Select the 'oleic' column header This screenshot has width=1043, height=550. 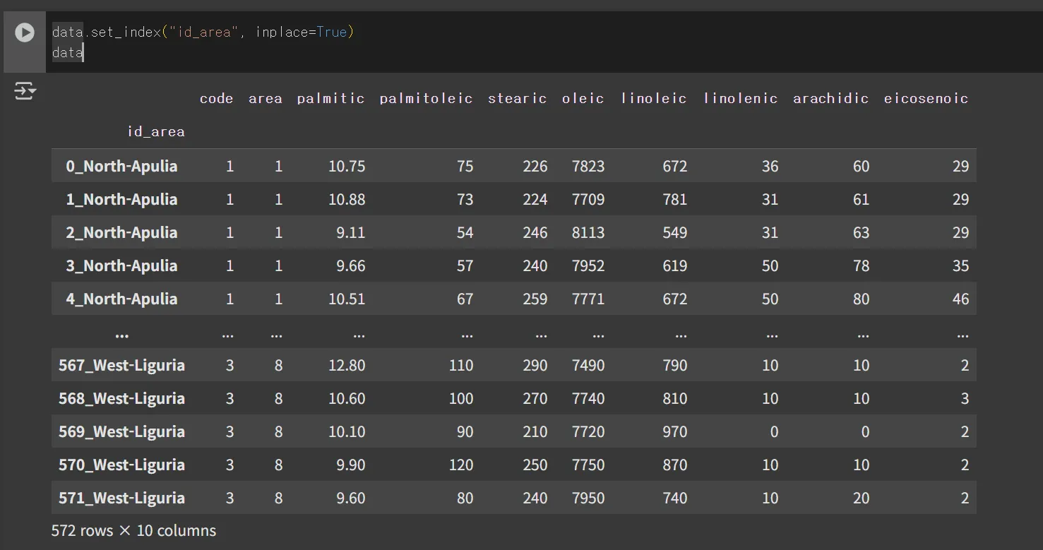tap(583, 99)
